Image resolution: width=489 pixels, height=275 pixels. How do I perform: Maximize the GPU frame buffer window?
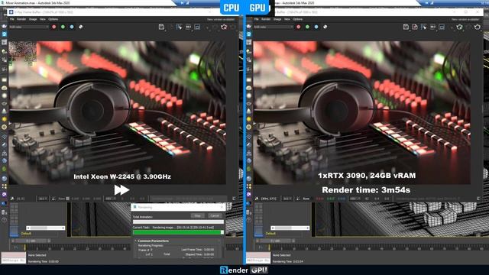(466, 12)
